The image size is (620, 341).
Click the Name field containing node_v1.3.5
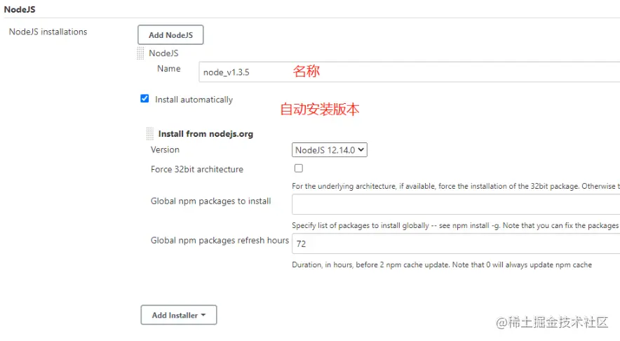click(410, 72)
